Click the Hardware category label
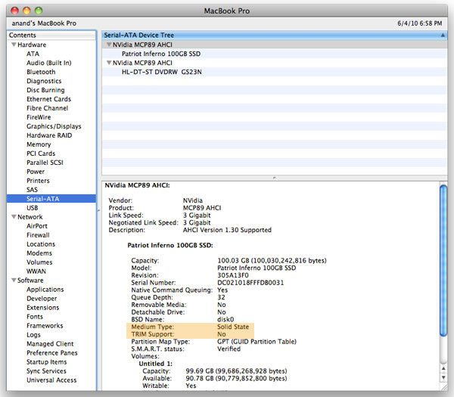This screenshot has height=397, width=454. 32,45
